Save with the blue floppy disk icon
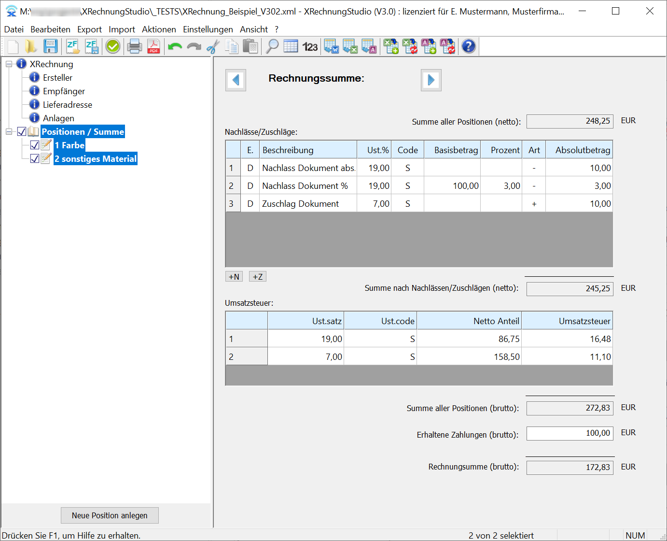Image resolution: width=667 pixels, height=541 pixels. 50,46
